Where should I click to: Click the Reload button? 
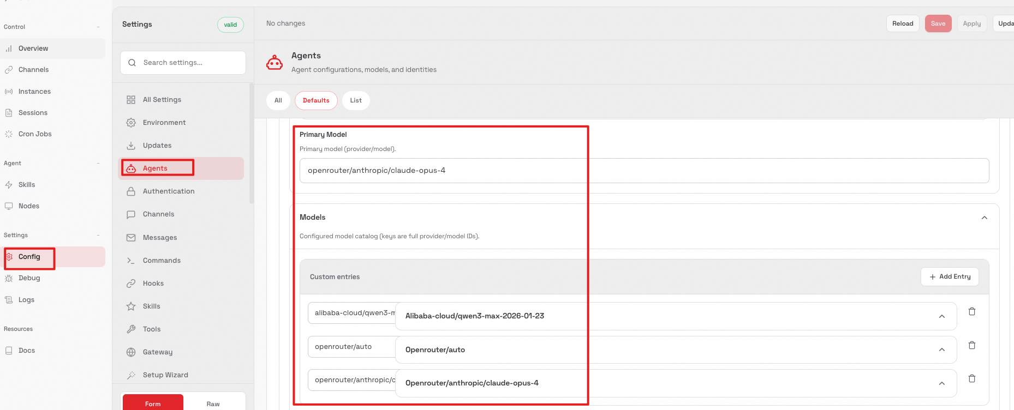pos(903,23)
